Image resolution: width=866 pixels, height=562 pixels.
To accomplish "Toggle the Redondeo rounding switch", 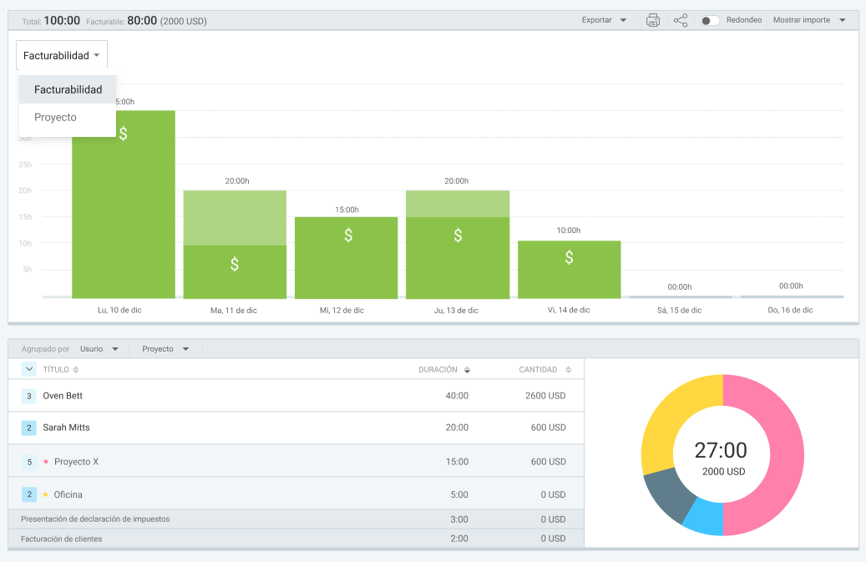I will click(x=710, y=20).
